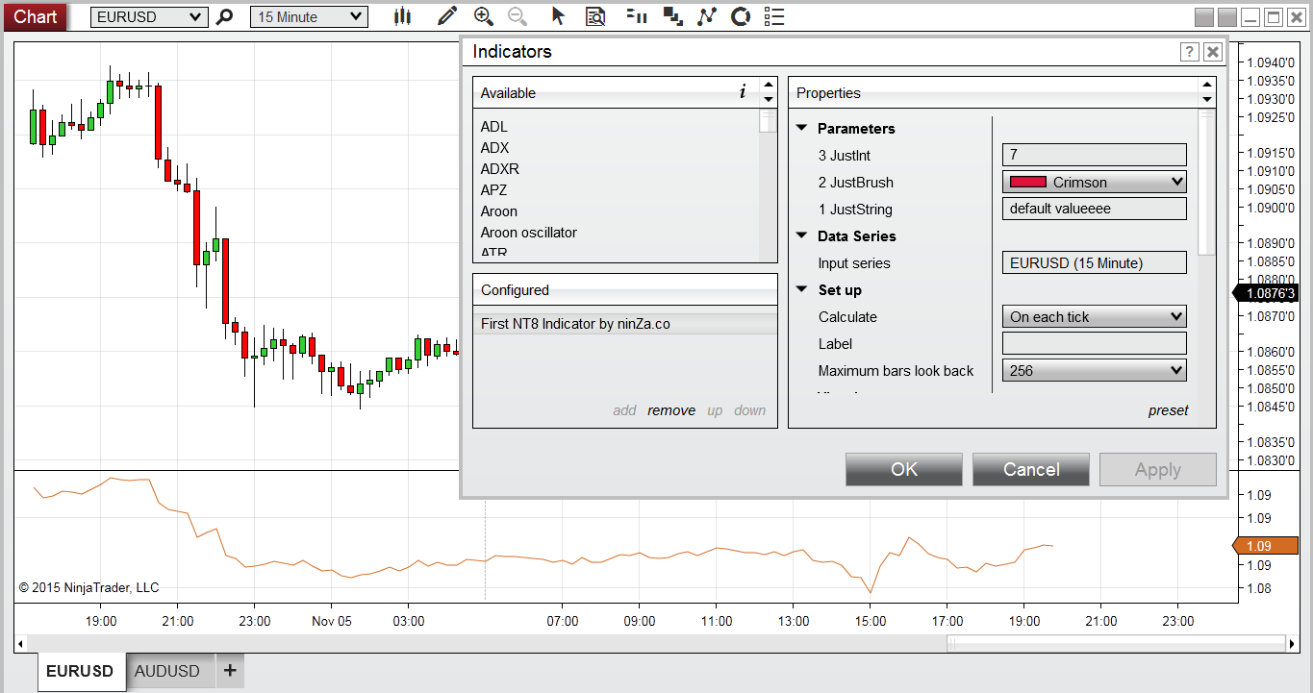
Task: Click the stacked squares toolbar icon
Action: coord(673,16)
